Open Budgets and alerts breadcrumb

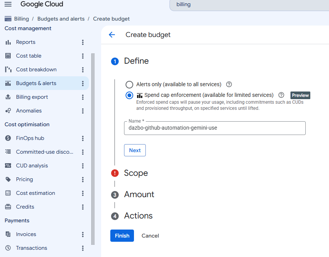pyautogui.click(x=61, y=19)
